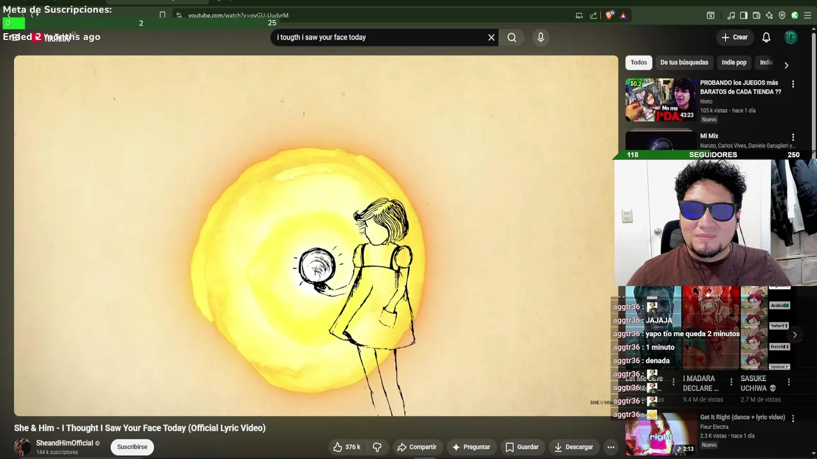
Task: Open Get It Right video thumbnail
Action: (x=660, y=433)
